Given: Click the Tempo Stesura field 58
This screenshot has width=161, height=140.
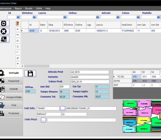Looking at the screenshot, I should 65,92.
